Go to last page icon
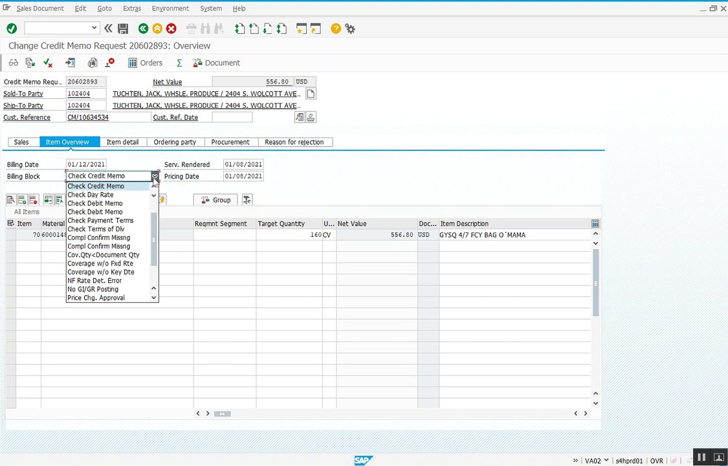 pyautogui.click(x=281, y=28)
